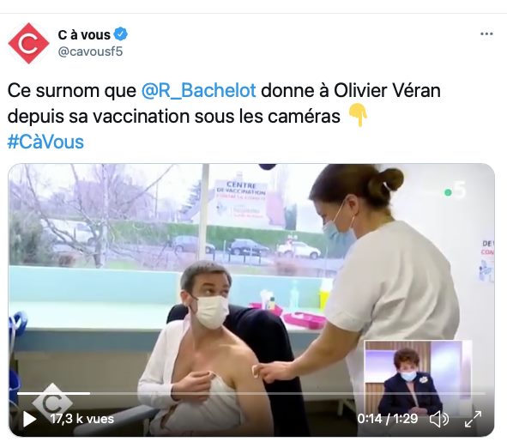This screenshot has width=507, height=442.
Task: Click the C à vous profile avatar
Action: coord(28,43)
